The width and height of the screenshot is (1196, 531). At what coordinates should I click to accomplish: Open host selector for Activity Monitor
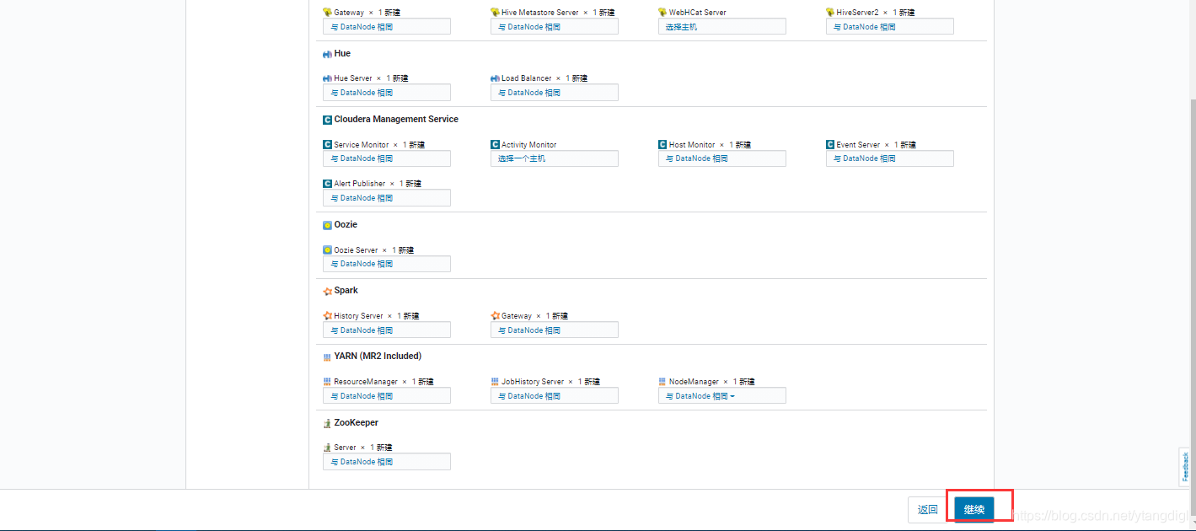[x=555, y=158]
